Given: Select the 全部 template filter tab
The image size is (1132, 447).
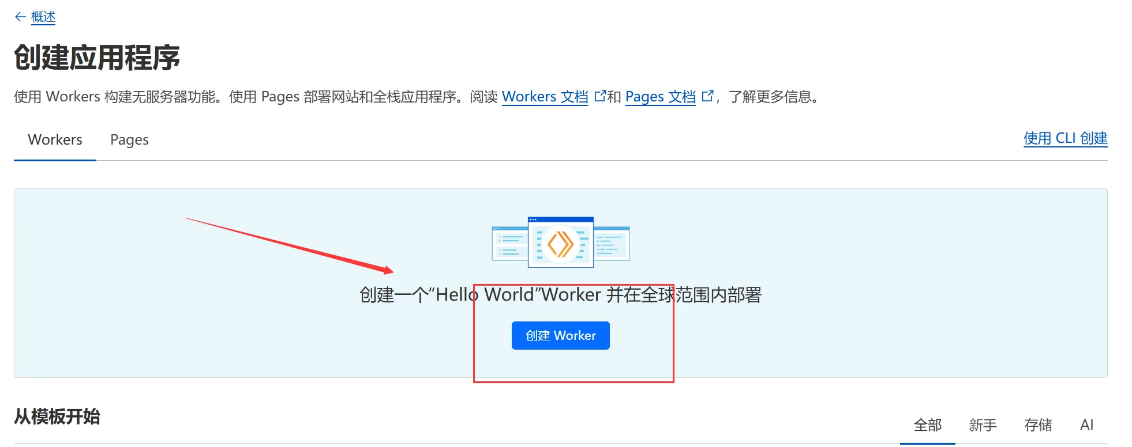Looking at the screenshot, I should (927, 425).
